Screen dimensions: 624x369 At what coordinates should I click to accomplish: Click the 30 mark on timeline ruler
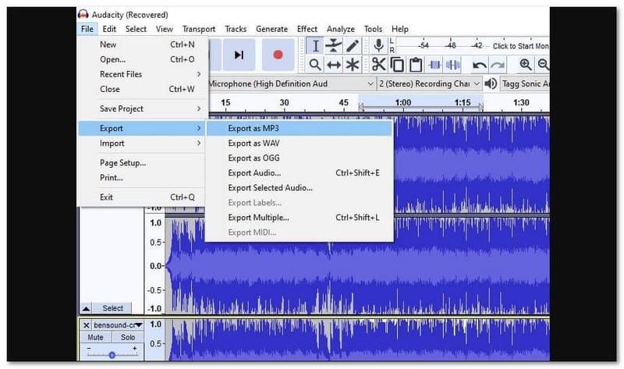tap(284, 103)
